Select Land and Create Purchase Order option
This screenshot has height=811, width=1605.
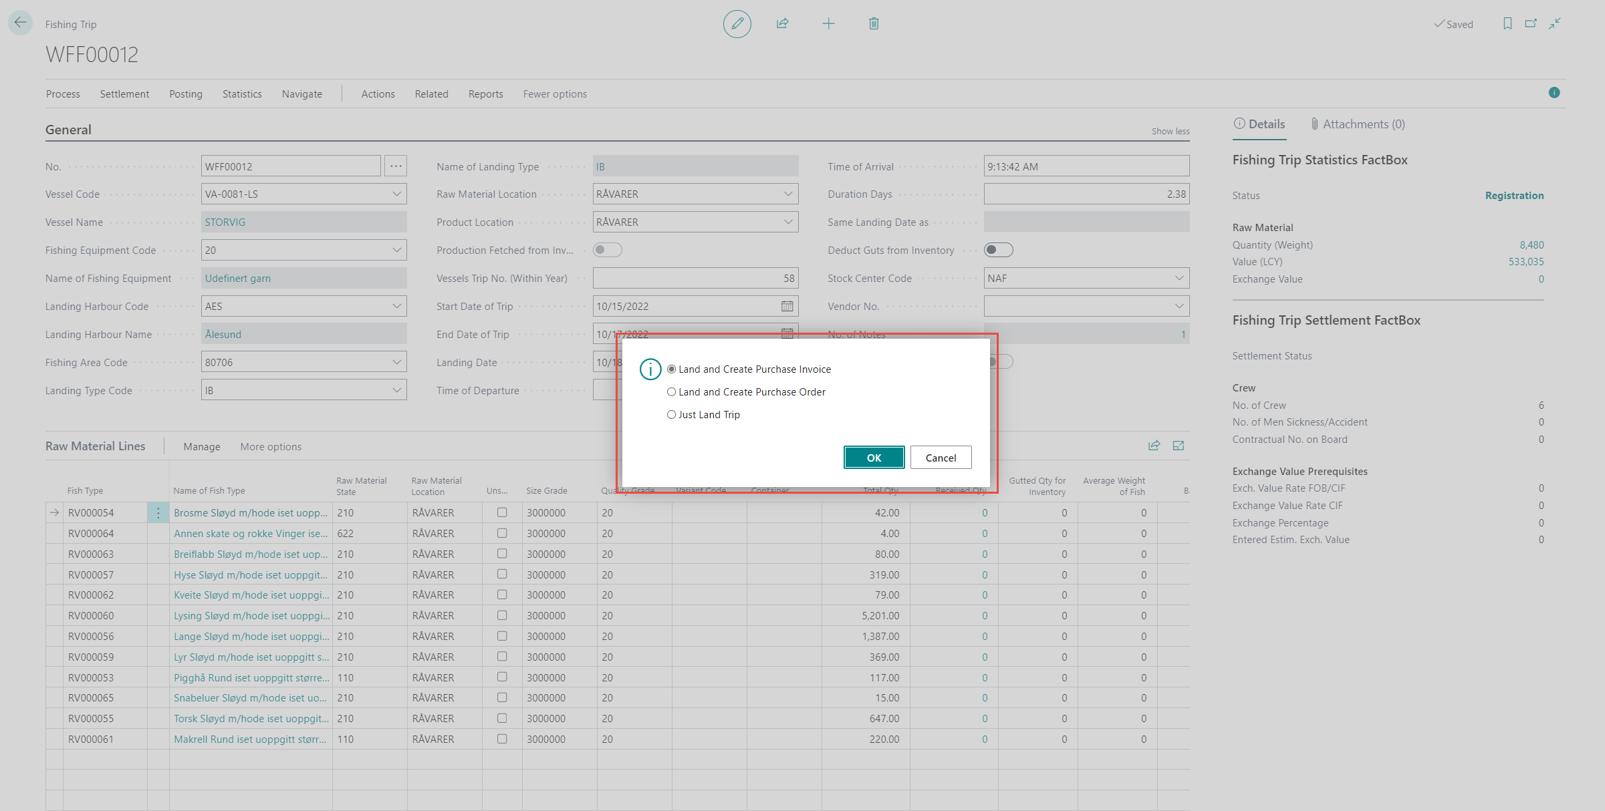[x=672, y=392]
